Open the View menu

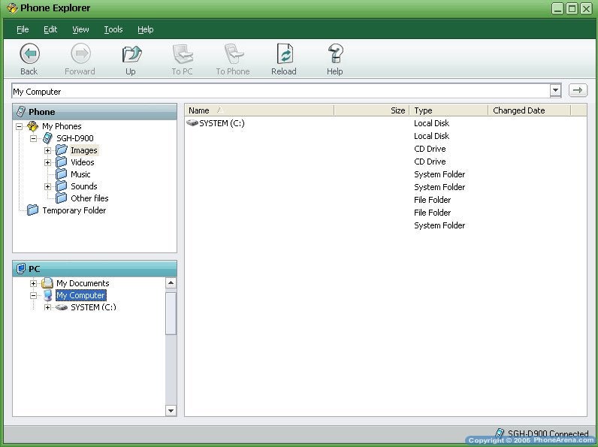(80, 29)
